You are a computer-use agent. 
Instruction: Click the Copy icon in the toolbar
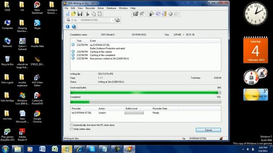tap(94, 14)
